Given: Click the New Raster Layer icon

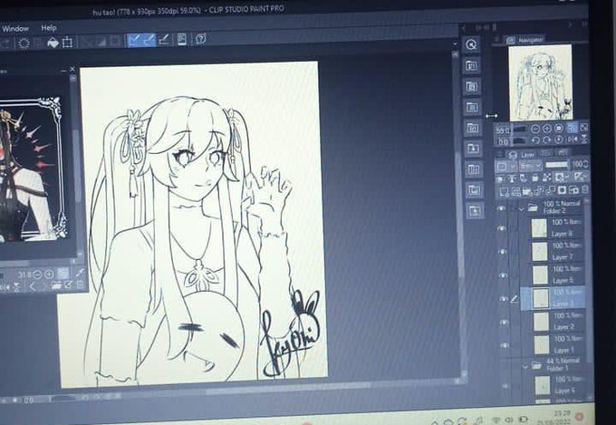Looking at the screenshot, I should (x=504, y=193).
